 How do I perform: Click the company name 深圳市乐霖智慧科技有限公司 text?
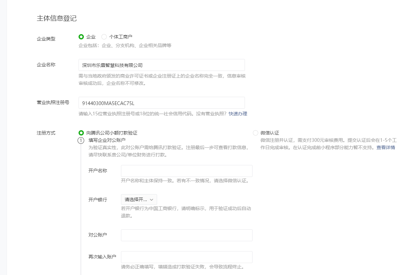(x=111, y=65)
